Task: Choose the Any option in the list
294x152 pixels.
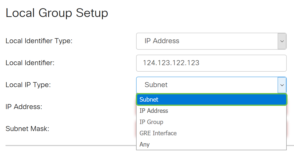Action: click(x=145, y=145)
